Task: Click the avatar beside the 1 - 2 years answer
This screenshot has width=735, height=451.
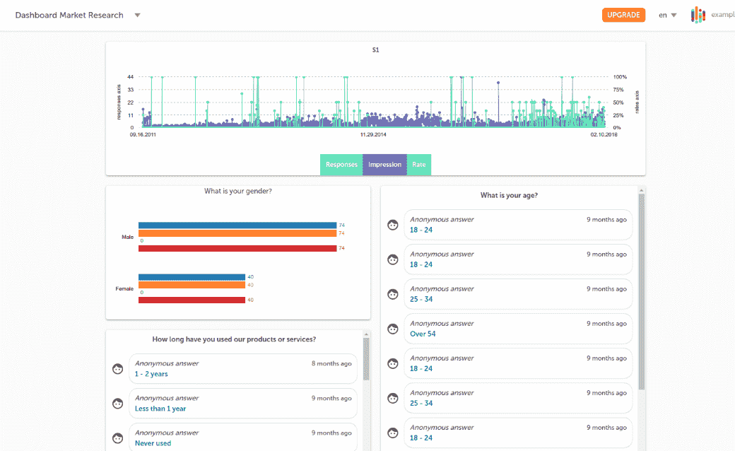Action: (x=118, y=369)
